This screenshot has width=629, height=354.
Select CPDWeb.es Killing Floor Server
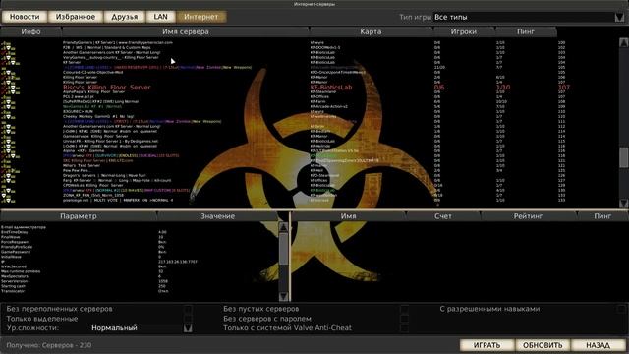pos(309,186)
